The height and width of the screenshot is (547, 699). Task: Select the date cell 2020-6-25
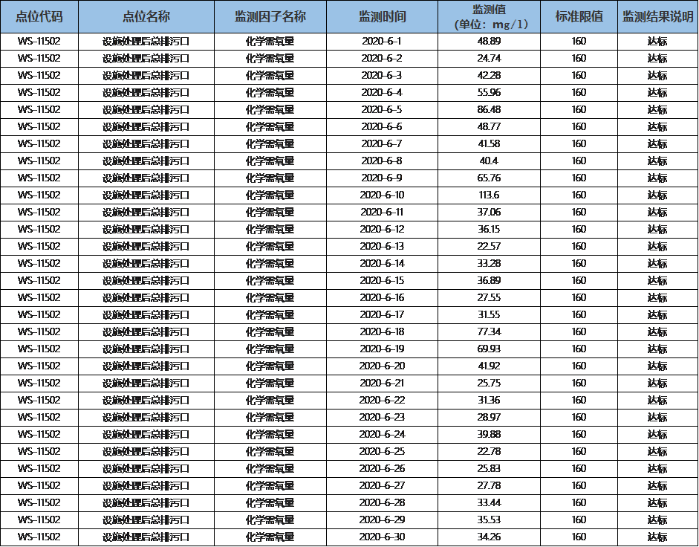(382, 452)
